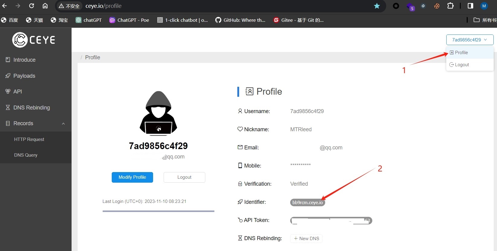Screen dimensions: 497x251
Task: Click the bookmark star icon
Action: [x=377, y=6]
